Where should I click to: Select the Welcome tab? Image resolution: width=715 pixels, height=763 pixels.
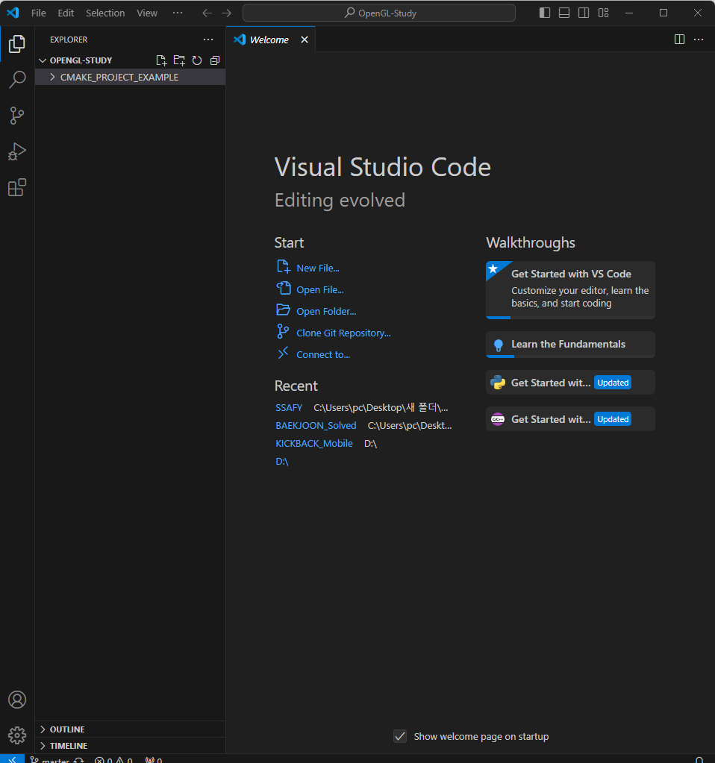click(x=270, y=40)
